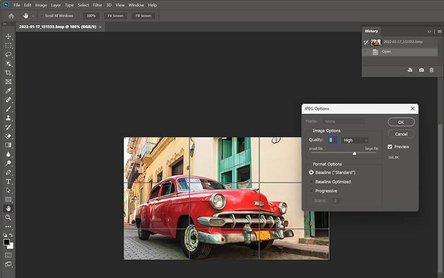
Task: Open the Matte dropdown
Action: tap(344, 121)
